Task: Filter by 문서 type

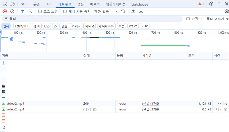Action: (37, 26)
